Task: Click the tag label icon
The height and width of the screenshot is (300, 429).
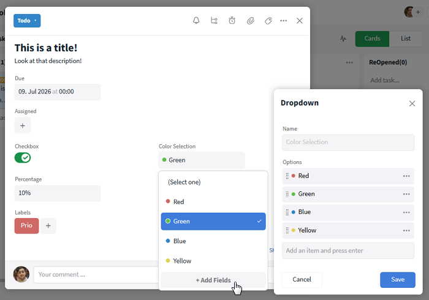Action: [268, 21]
